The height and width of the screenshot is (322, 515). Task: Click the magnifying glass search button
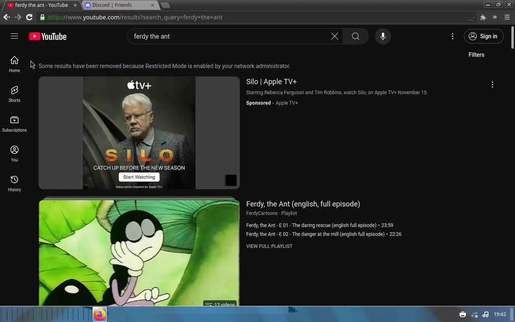[x=356, y=36]
